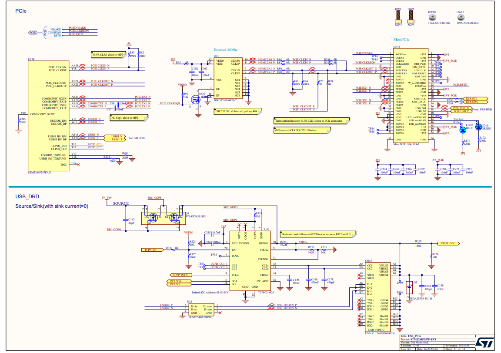Screen dimensions: 501x353
Task: Click 'Project: STM32MP257F-EV1' in title block
Action: pos(418,340)
